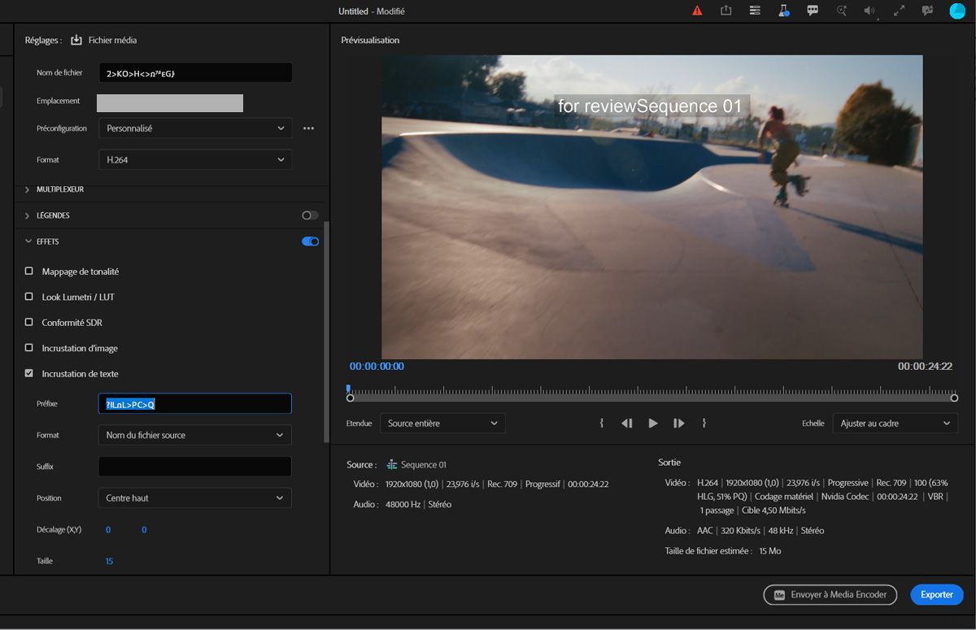
Task: Click the duration timecode 00:00:24:22
Action: point(925,367)
